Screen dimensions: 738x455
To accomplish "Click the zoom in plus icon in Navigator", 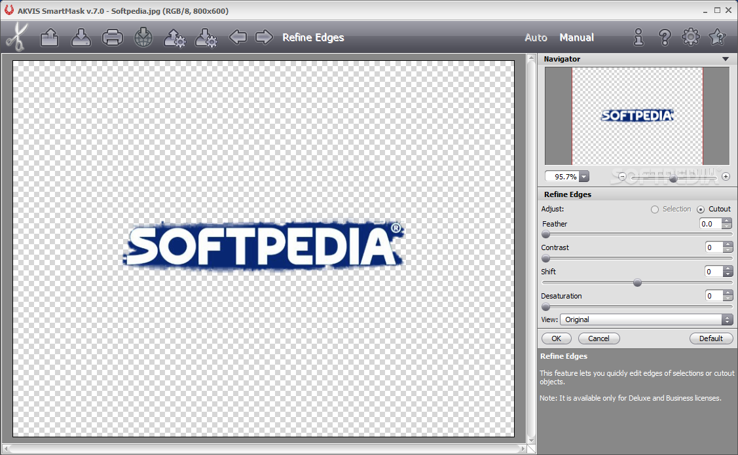I will tap(726, 177).
